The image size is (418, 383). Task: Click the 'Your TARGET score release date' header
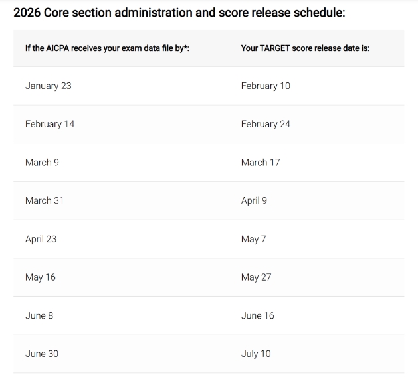[x=305, y=48]
